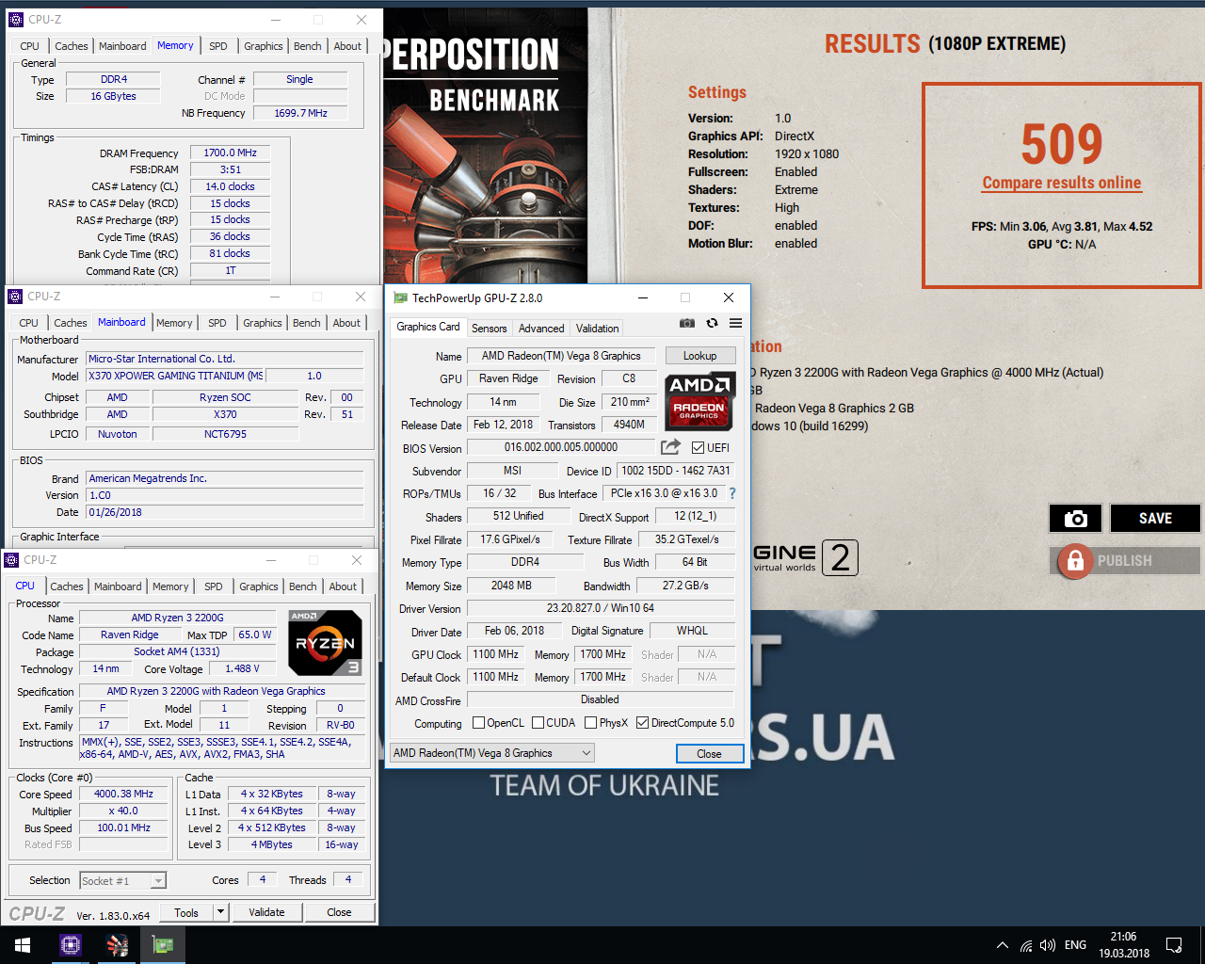Image resolution: width=1205 pixels, height=964 pixels.
Task: Click the Driver Version field in GPU-Z
Action: click(x=600, y=608)
